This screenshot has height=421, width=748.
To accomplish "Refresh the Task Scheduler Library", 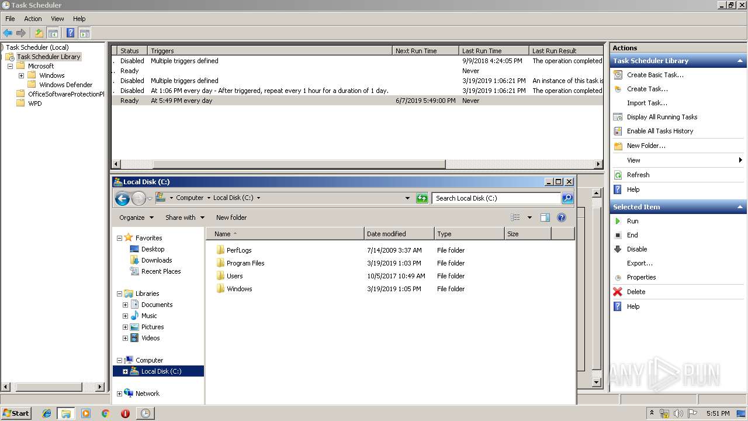I will (x=638, y=175).
